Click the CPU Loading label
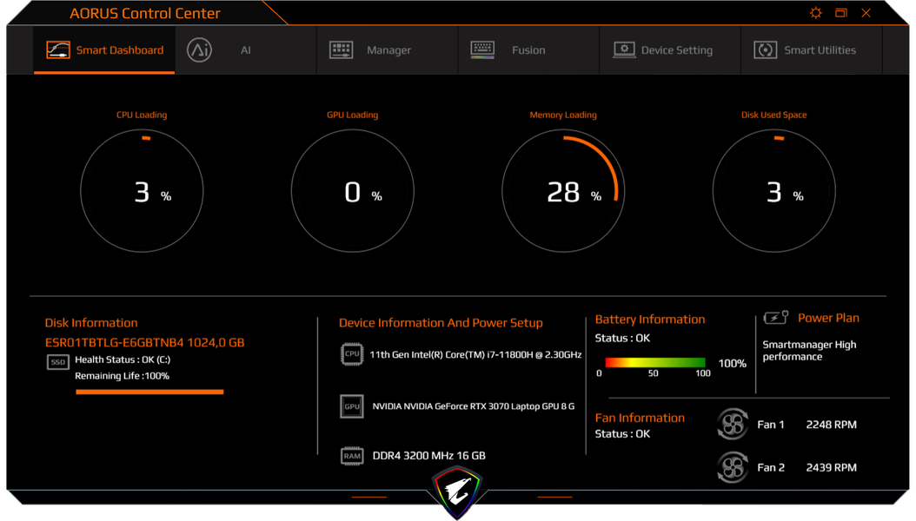This screenshot has height=521, width=916. 142,115
